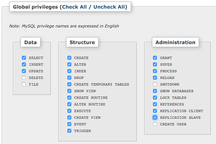Uncheck the INSERT privilege
Image resolution: width=216 pixels, height=144 pixels.
[24, 64]
